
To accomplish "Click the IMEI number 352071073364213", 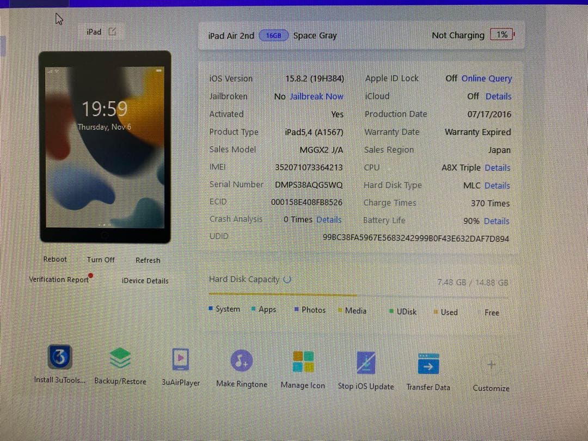I will pyautogui.click(x=309, y=167).
